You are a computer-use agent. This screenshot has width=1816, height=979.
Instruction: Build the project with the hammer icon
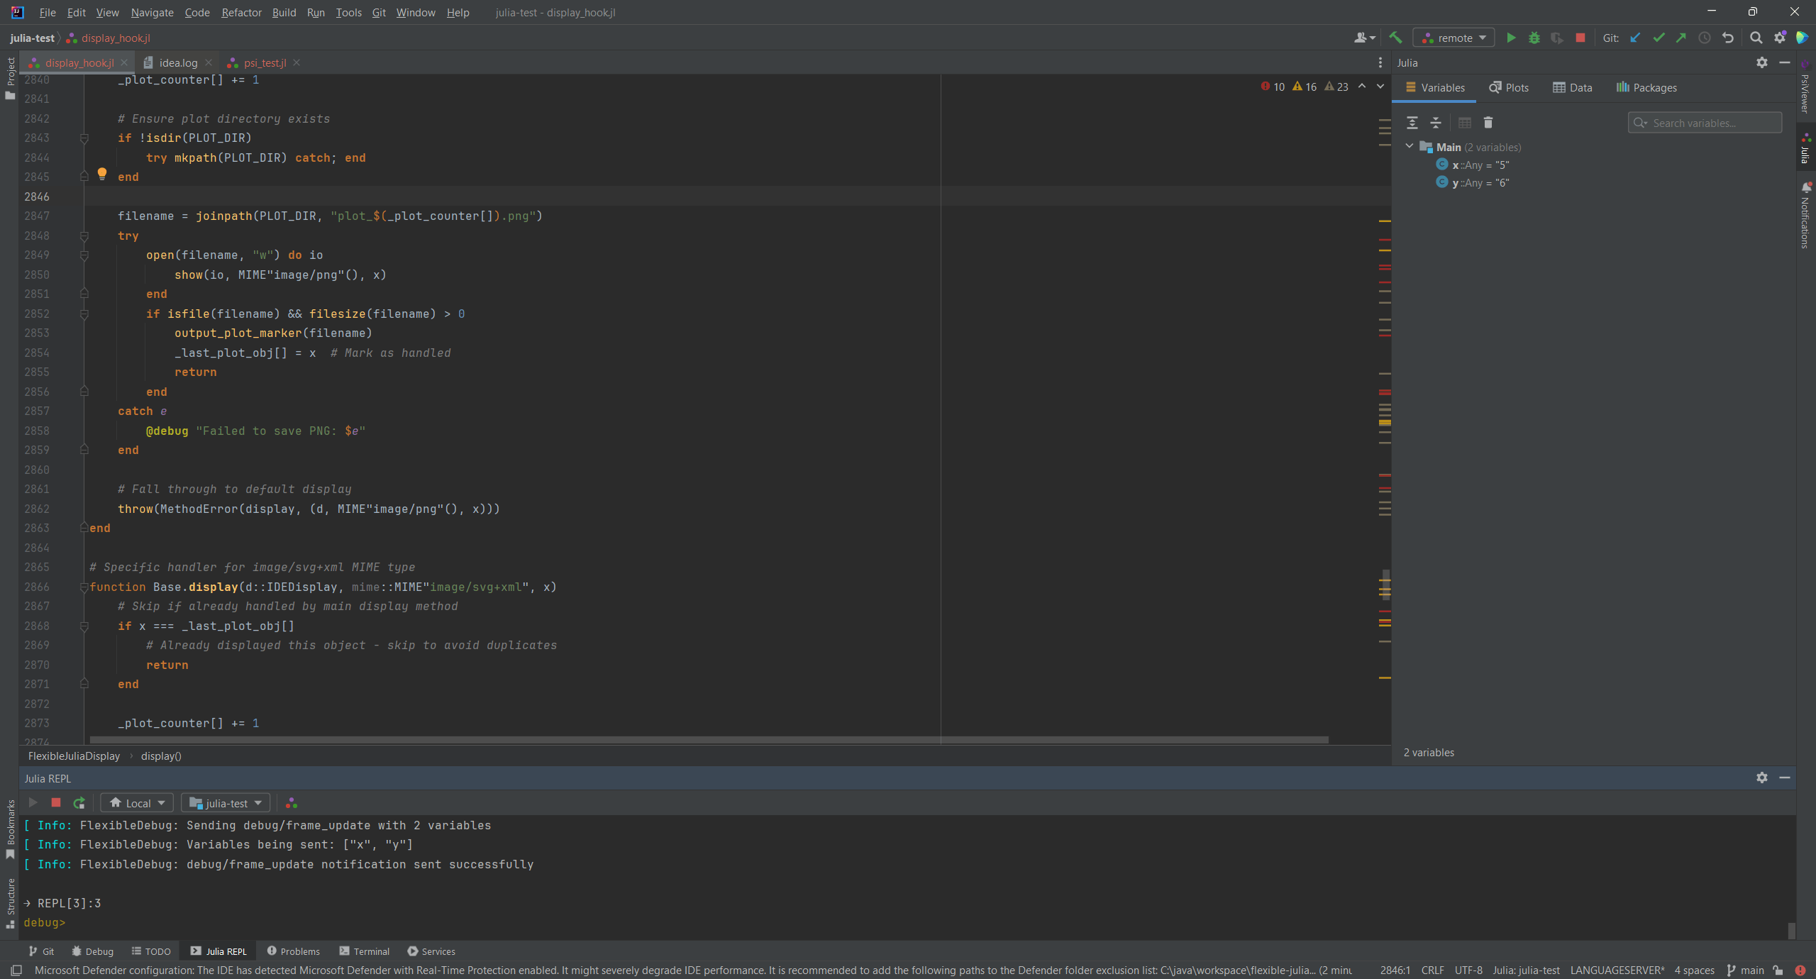1395,37
